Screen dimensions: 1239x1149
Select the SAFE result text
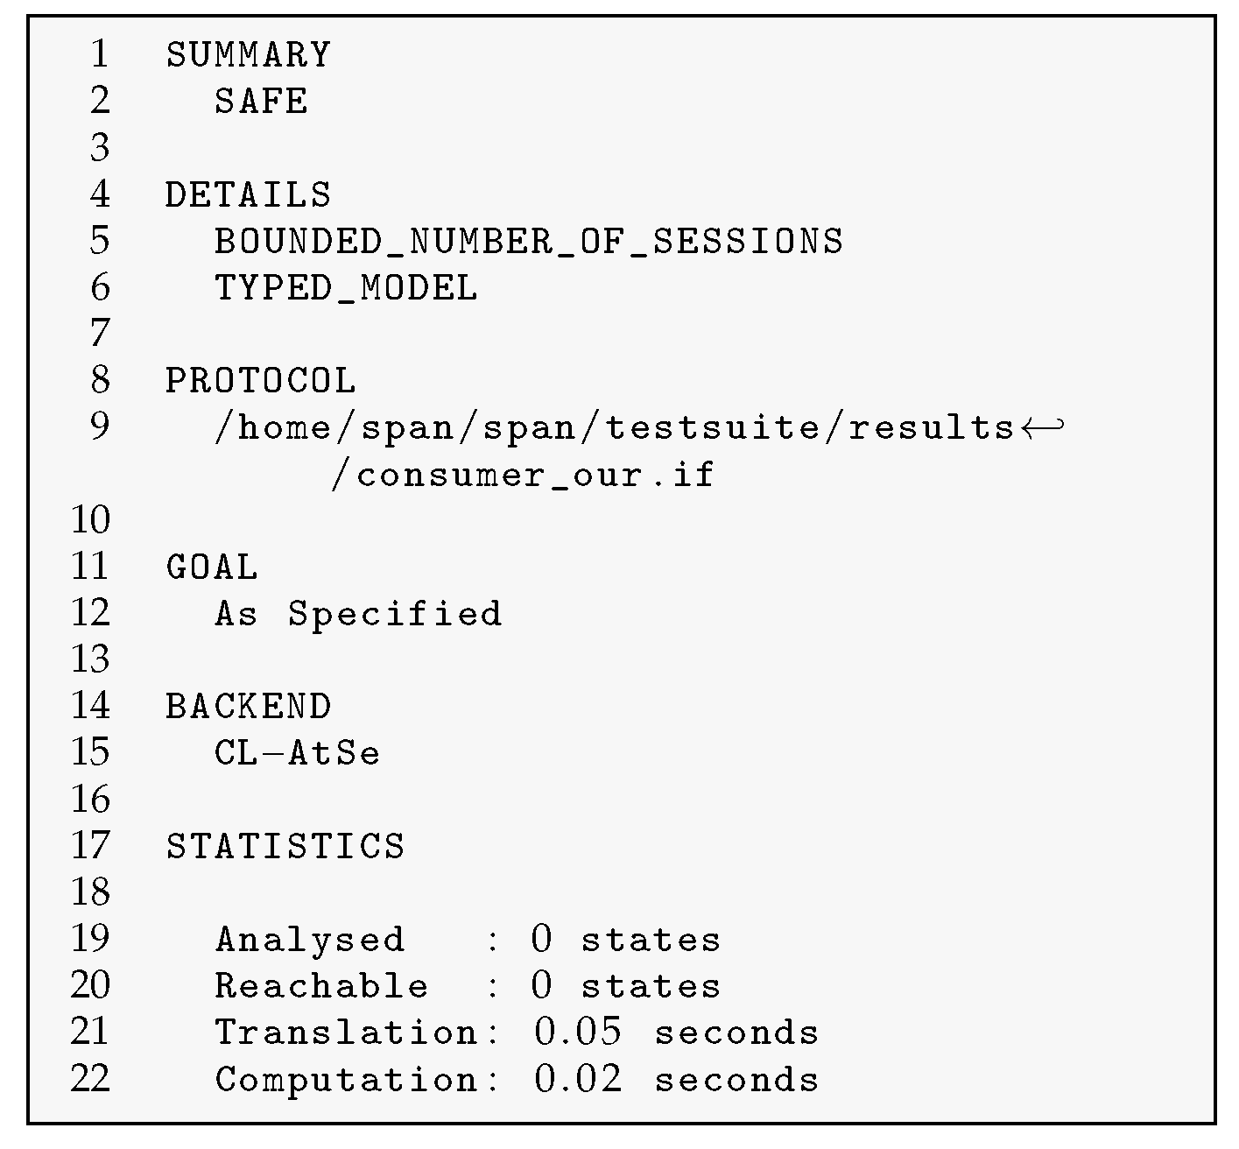tap(261, 102)
